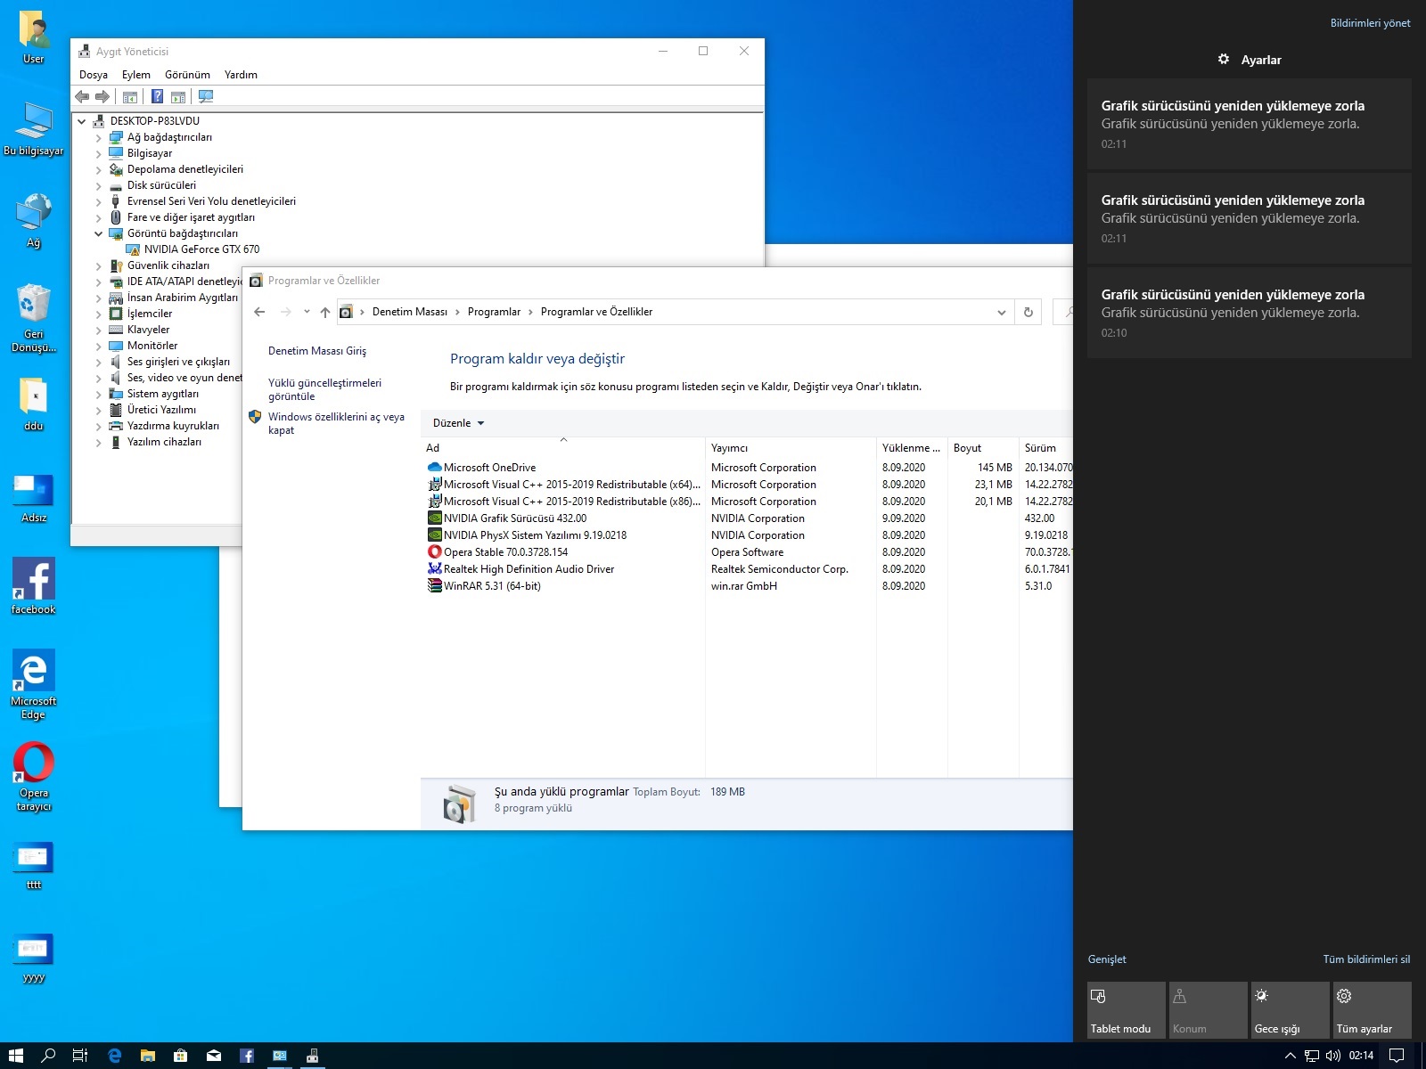Open Task View from the taskbar
The image size is (1426, 1069).
click(x=80, y=1056)
